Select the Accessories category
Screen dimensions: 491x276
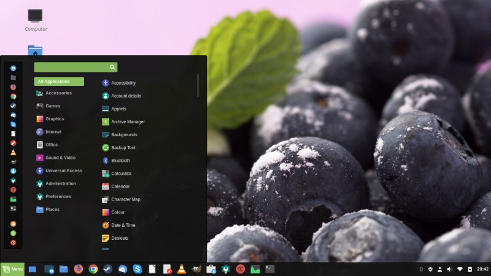tap(59, 93)
